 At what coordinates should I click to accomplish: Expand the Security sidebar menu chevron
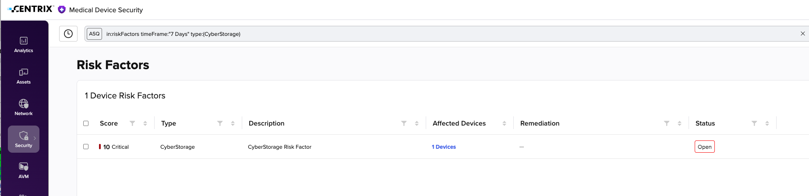pyautogui.click(x=35, y=138)
